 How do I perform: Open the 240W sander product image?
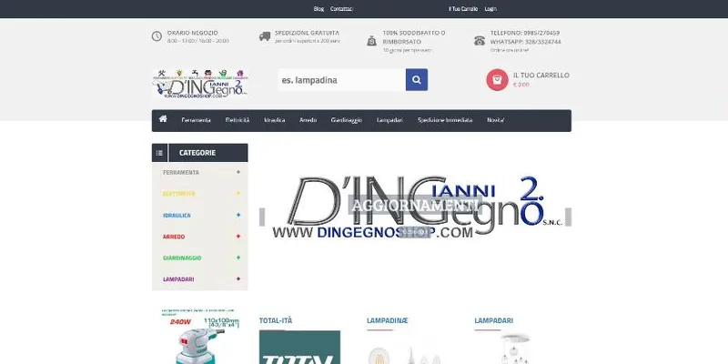200,336
